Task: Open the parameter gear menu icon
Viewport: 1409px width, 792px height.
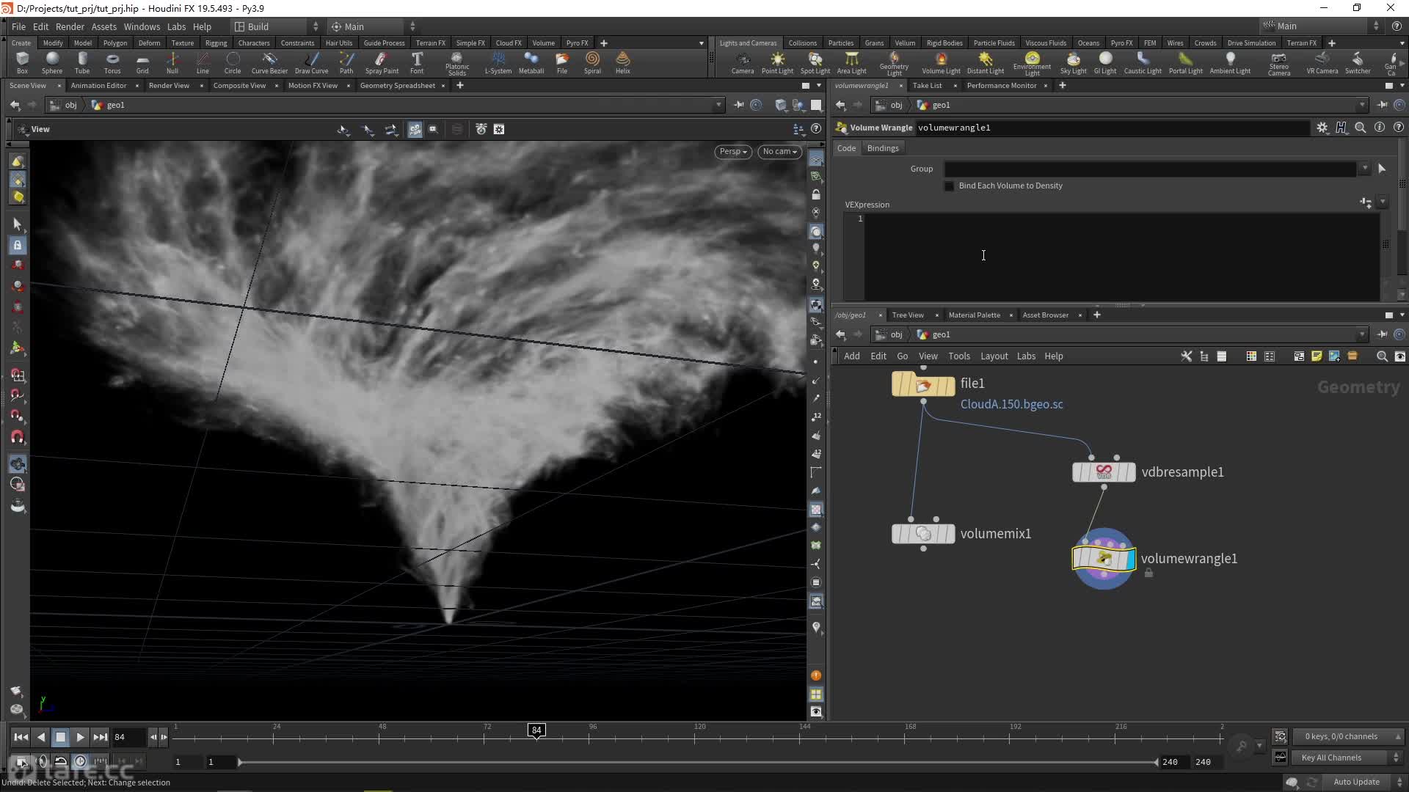Action: tap(1322, 128)
